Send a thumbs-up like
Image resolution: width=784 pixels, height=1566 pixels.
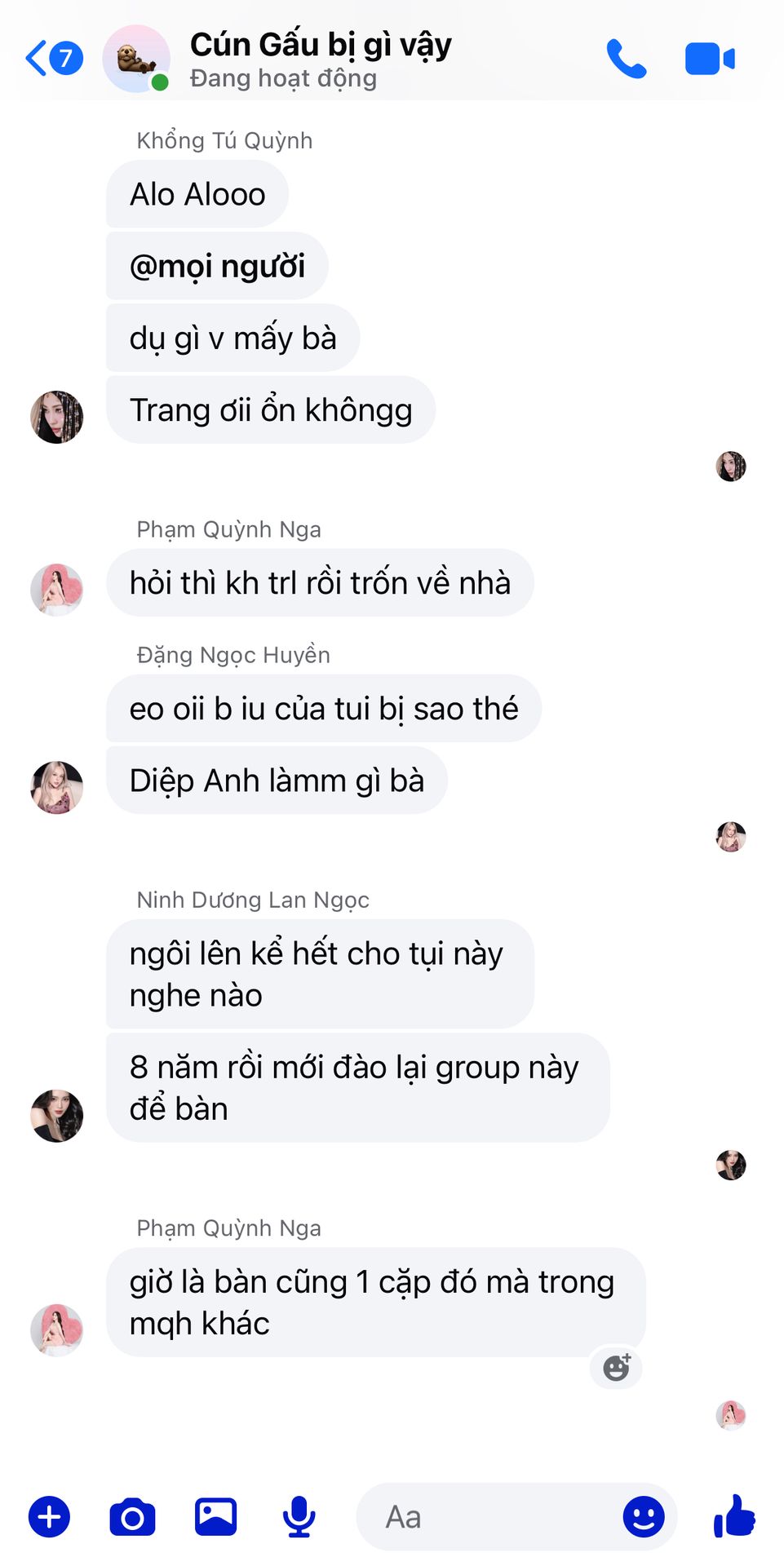click(734, 1516)
